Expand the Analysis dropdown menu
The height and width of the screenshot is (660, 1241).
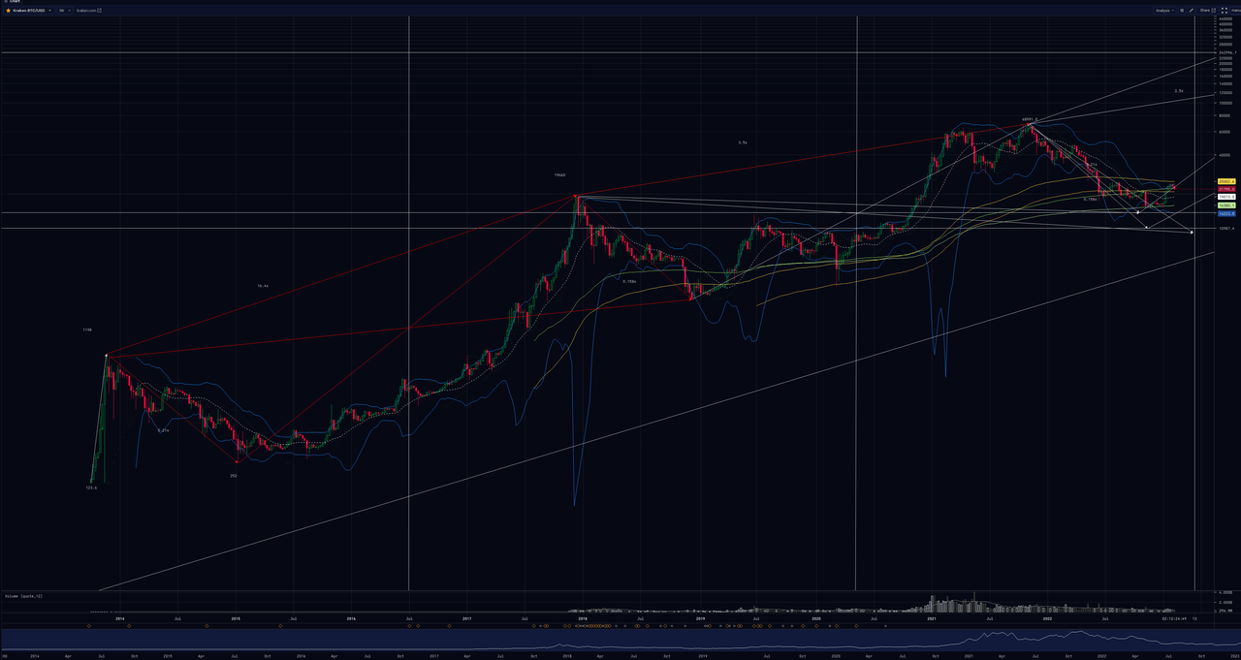tap(1164, 11)
